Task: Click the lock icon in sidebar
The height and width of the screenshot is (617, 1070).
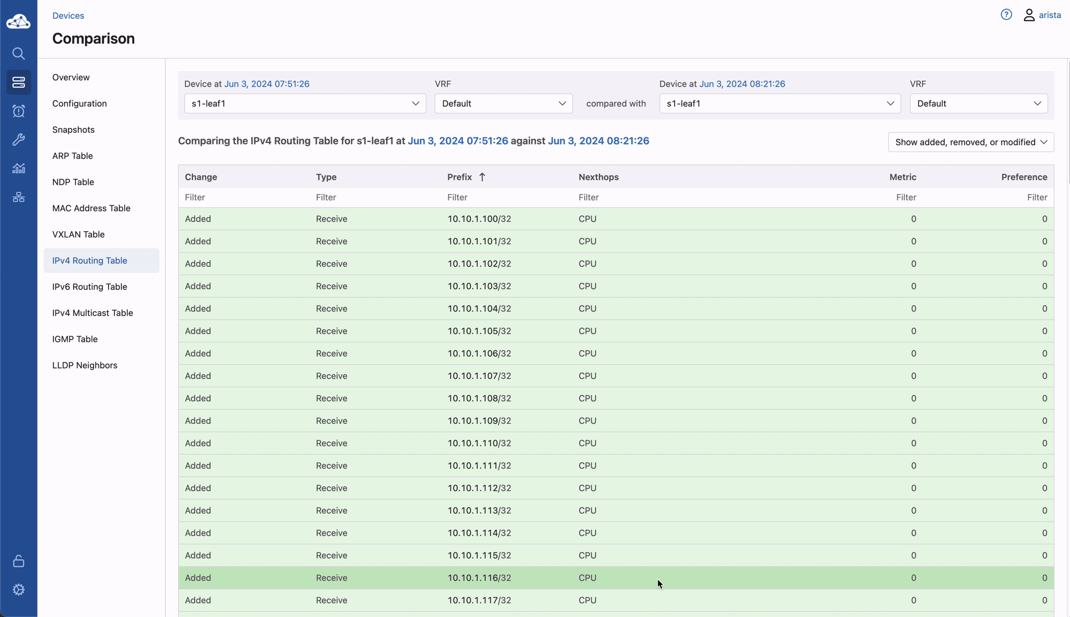Action: tap(18, 561)
